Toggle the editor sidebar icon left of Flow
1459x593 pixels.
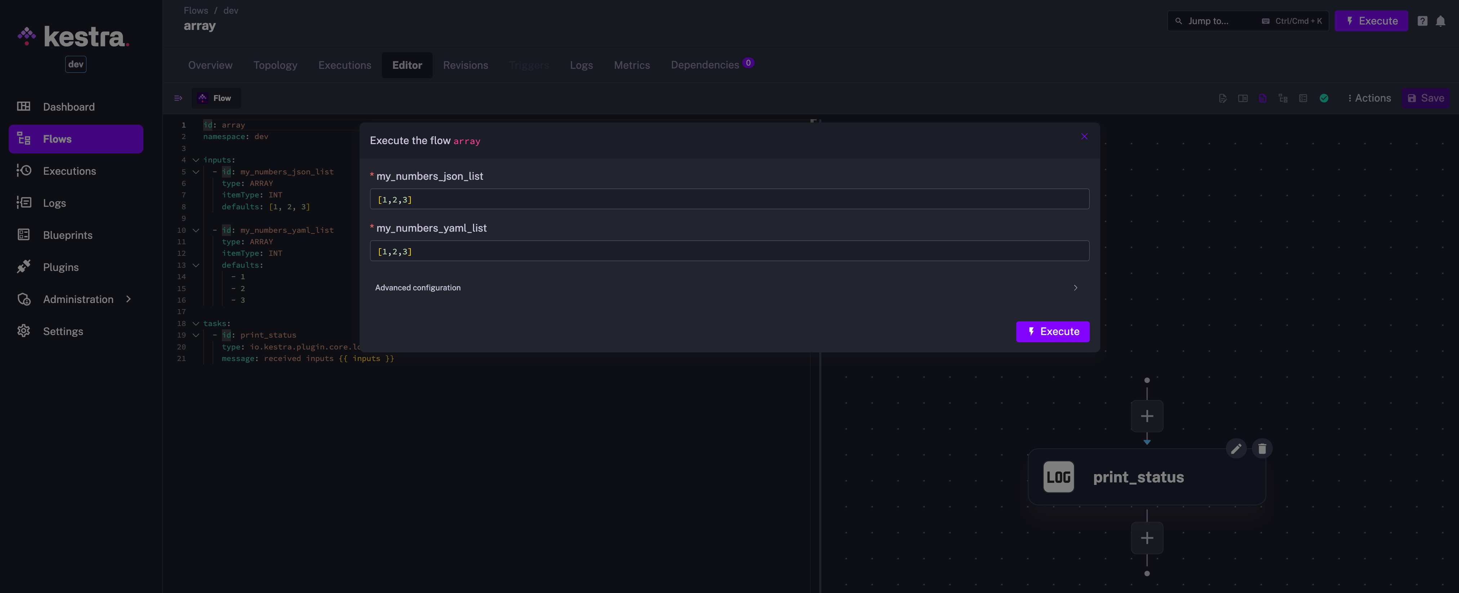(x=178, y=98)
